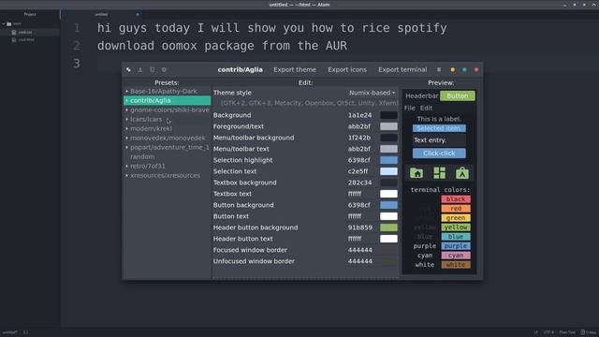Screen dimensions: 599x337
Task: Select the contrib/Aglia preset
Action: 167,100
